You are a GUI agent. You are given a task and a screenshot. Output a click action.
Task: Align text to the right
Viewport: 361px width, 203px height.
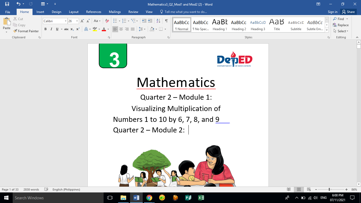point(127,29)
